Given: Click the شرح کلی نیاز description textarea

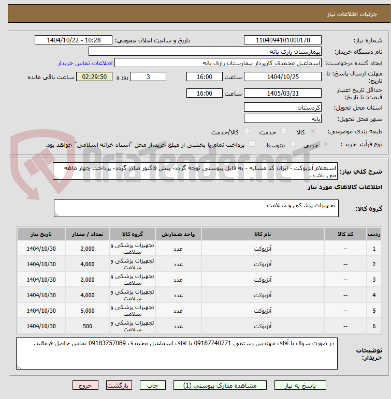Looking at the screenshot, I should 195,171.
